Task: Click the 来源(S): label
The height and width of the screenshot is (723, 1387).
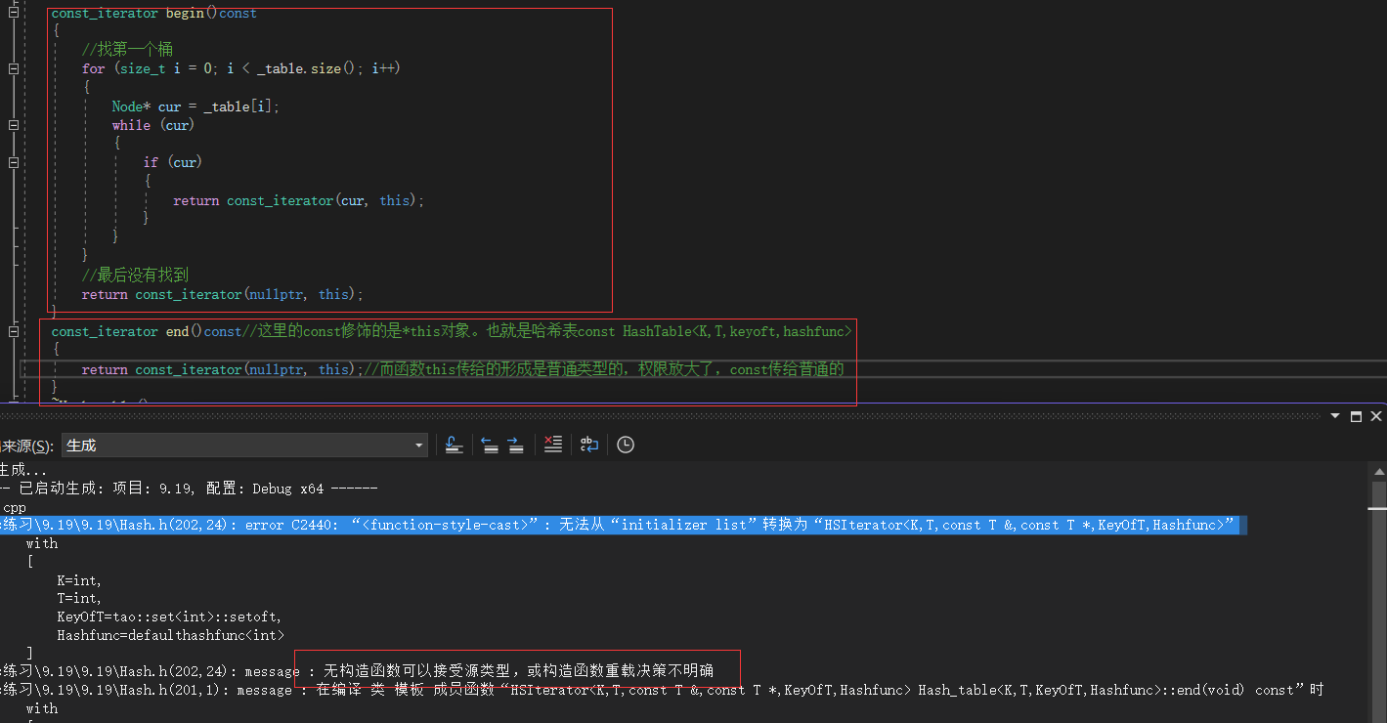Action: point(27,446)
